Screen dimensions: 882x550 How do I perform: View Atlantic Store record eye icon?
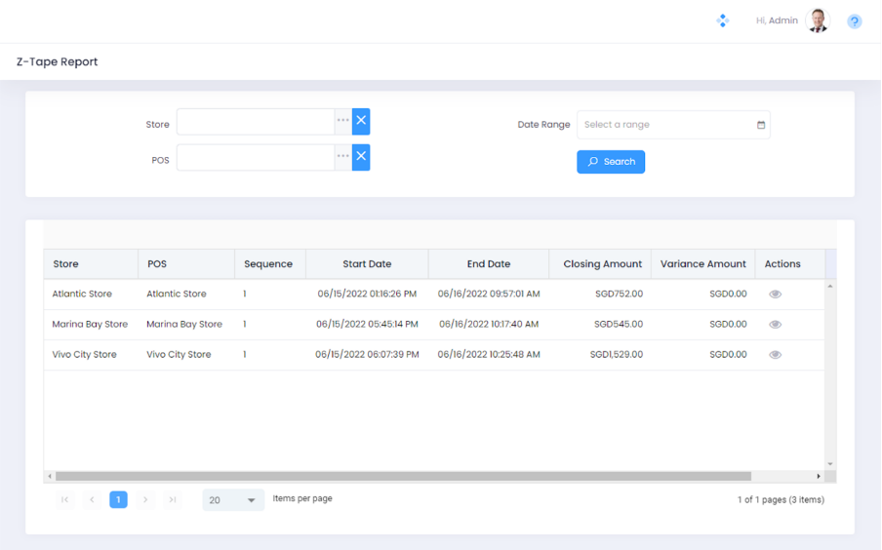[x=775, y=294]
